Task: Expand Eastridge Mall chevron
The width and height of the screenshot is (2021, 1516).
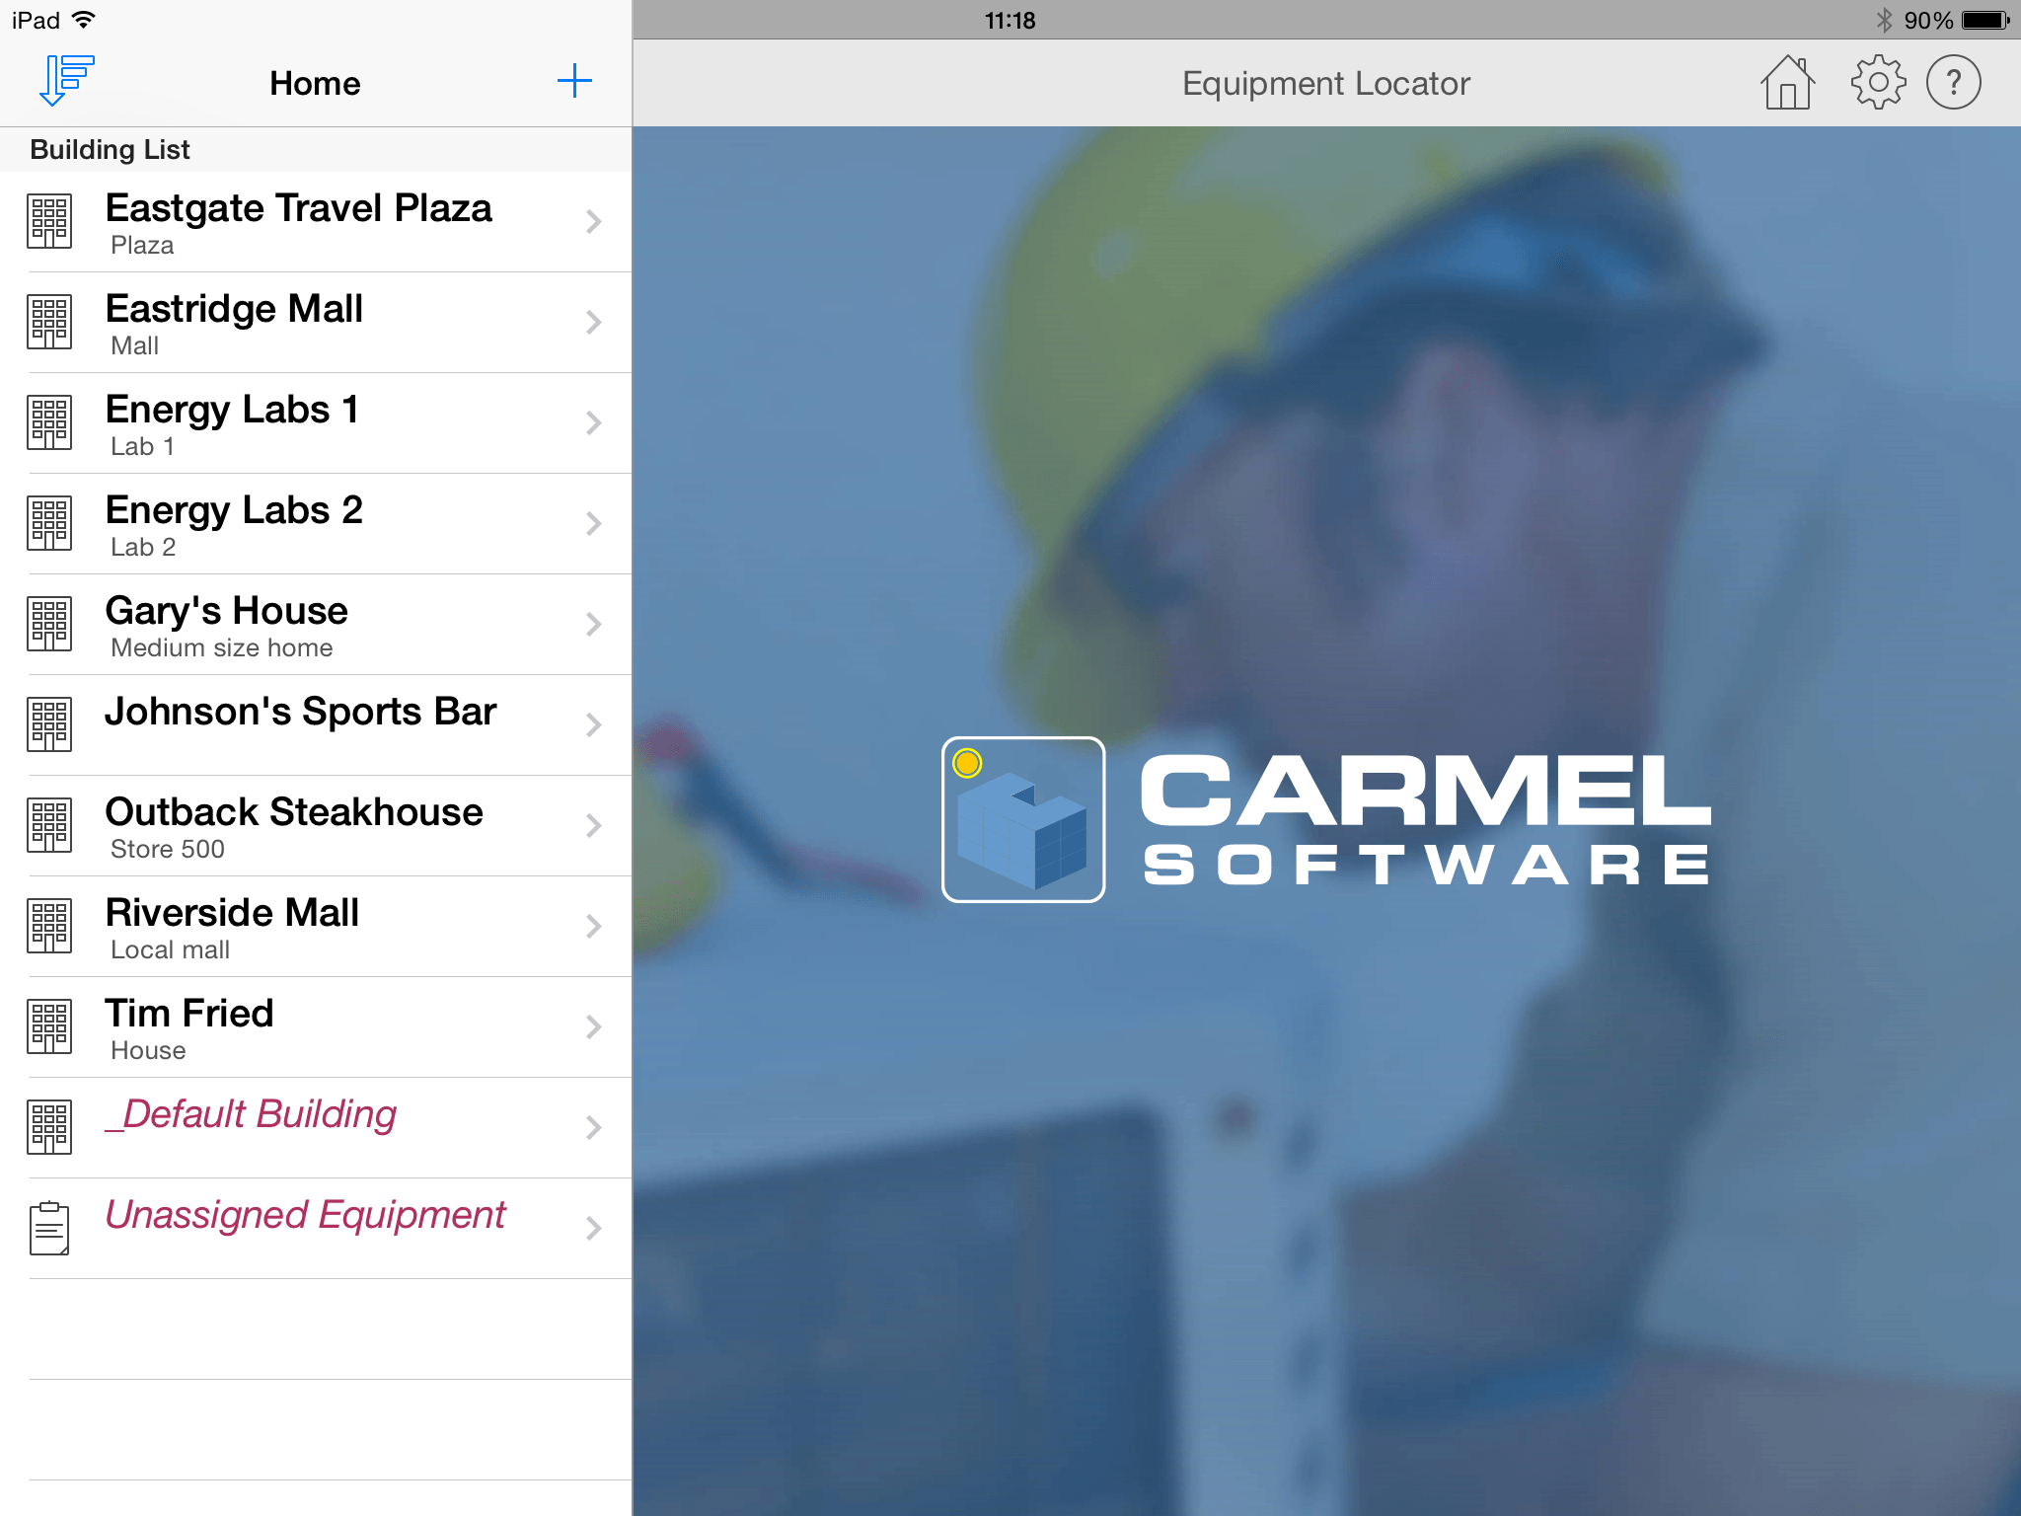Action: click(x=593, y=322)
